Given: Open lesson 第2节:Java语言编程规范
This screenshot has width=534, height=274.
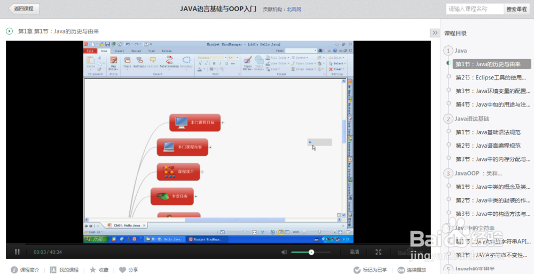Looking at the screenshot, I should [x=488, y=146].
